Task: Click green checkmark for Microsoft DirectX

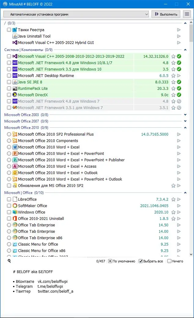Action: pyautogui.click(x=179, y=95)
